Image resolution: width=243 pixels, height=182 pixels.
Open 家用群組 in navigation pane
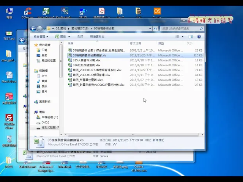pyautogui.click(x=45, y=102)
